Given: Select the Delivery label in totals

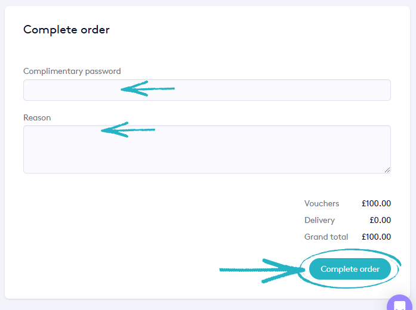Looking at the screenshot, I should (x=319, y=221).
